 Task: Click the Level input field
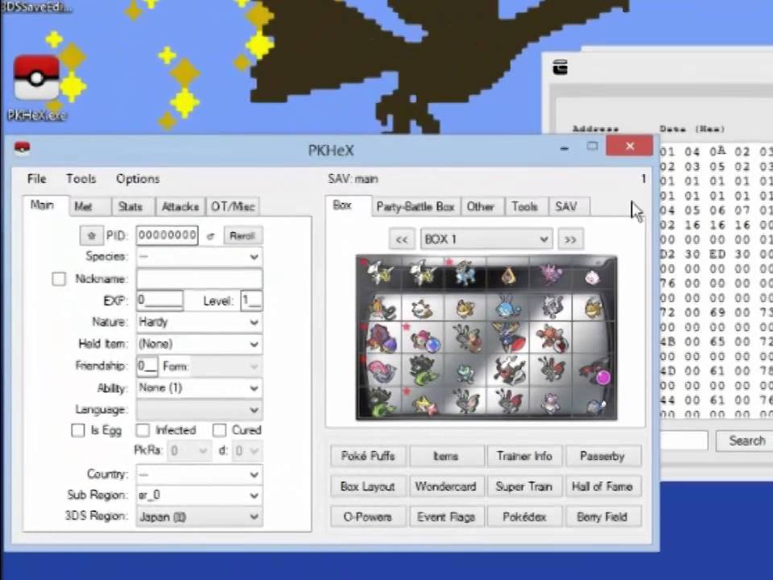point(251,300)
